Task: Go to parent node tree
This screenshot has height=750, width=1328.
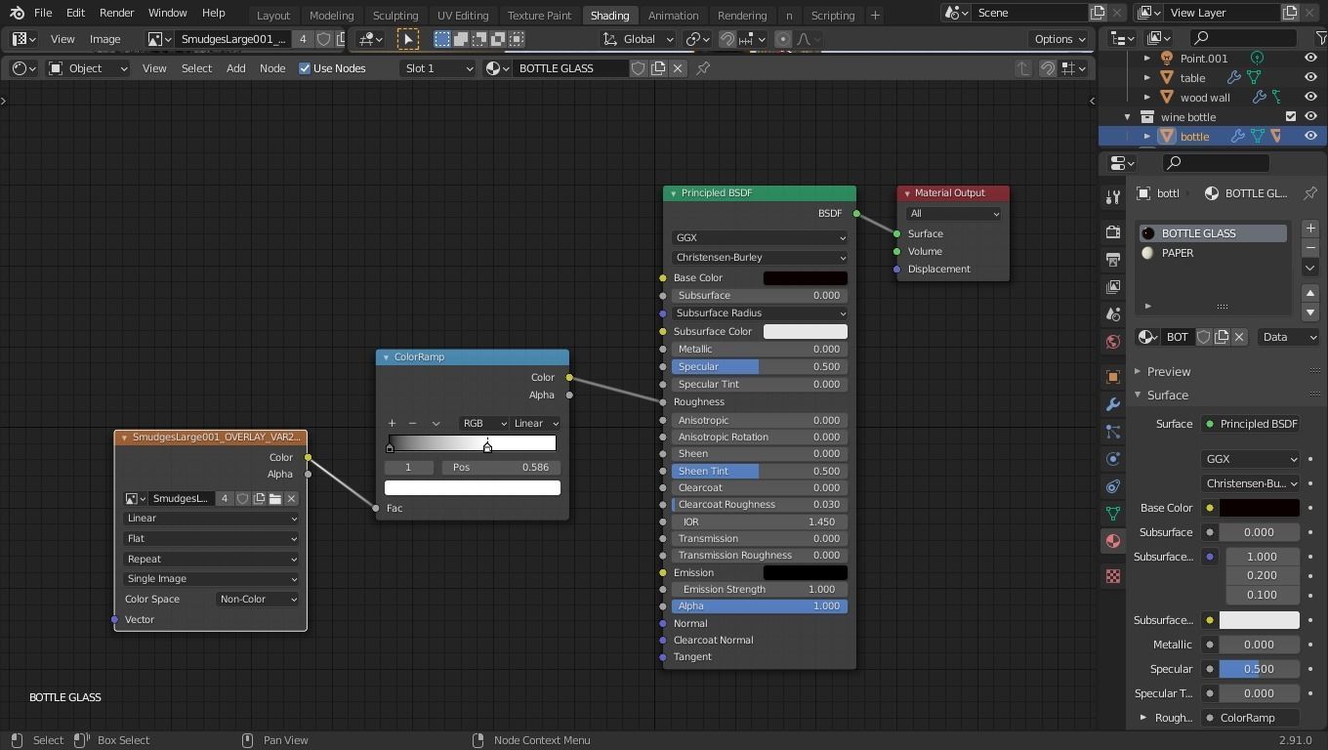Action: 1023,68
